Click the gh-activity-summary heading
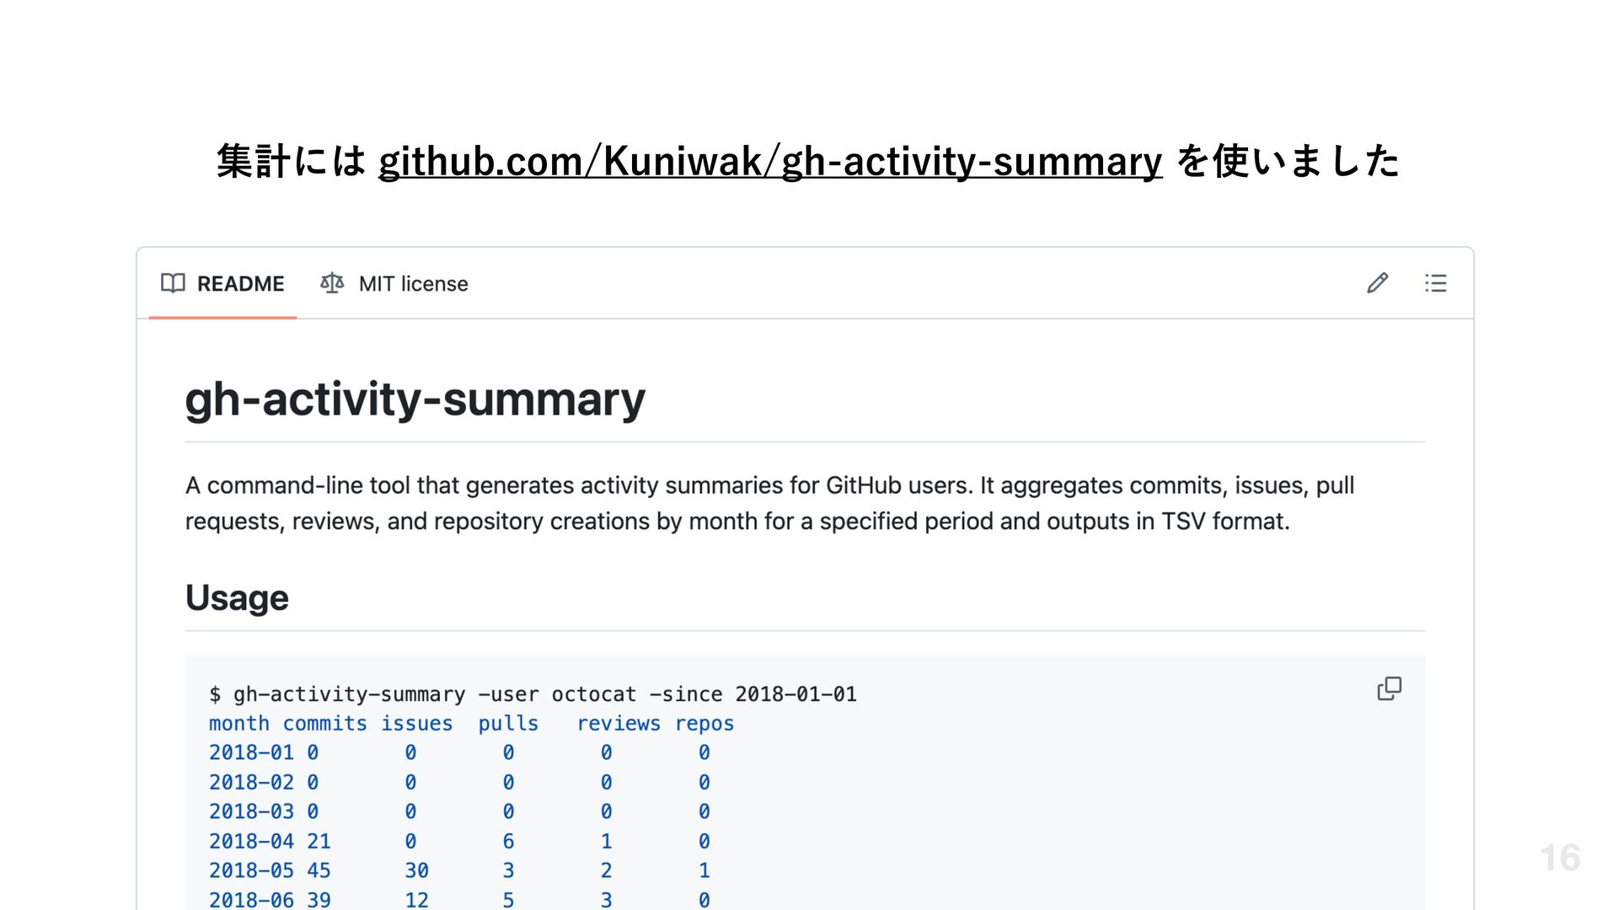The image size is (1618, 910). (415, 399)
